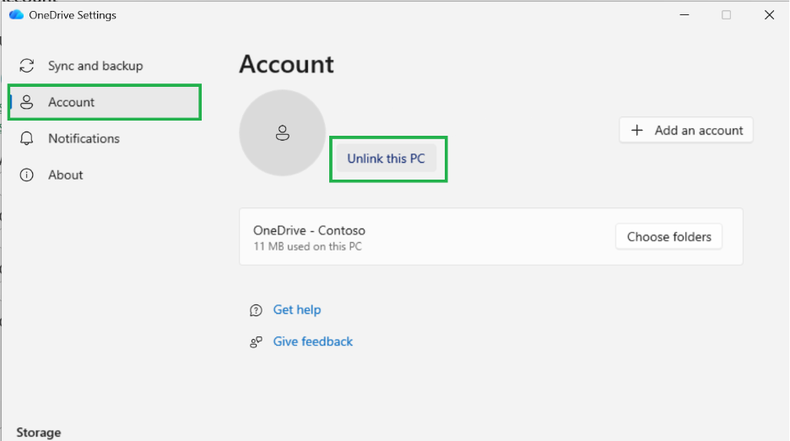Click the Unlink this PC button
The height and width of the screenshot is (441, 790).
coord(387,159)
